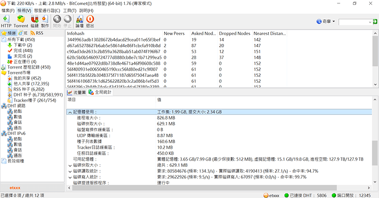This screenshot has width=379, height=198.
Task: Expand the 磁碟快取大小 section
Action: (x=70, y=166)
